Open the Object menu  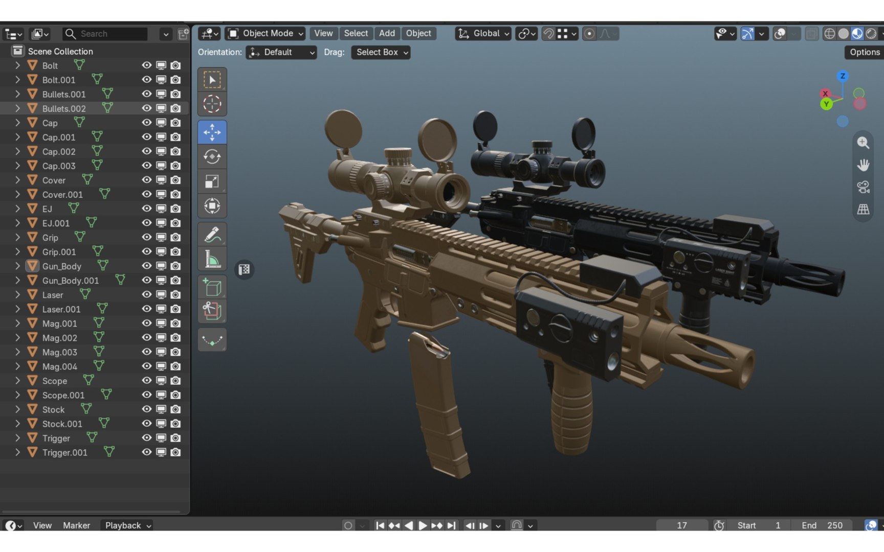tap(418, 34)
